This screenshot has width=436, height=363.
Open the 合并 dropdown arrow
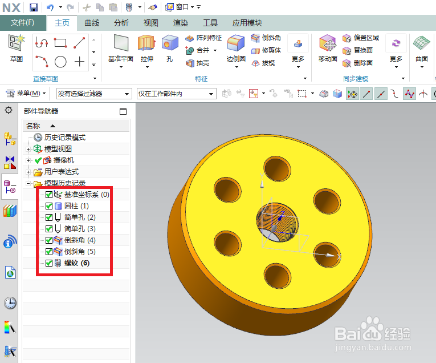pos(215,51)
